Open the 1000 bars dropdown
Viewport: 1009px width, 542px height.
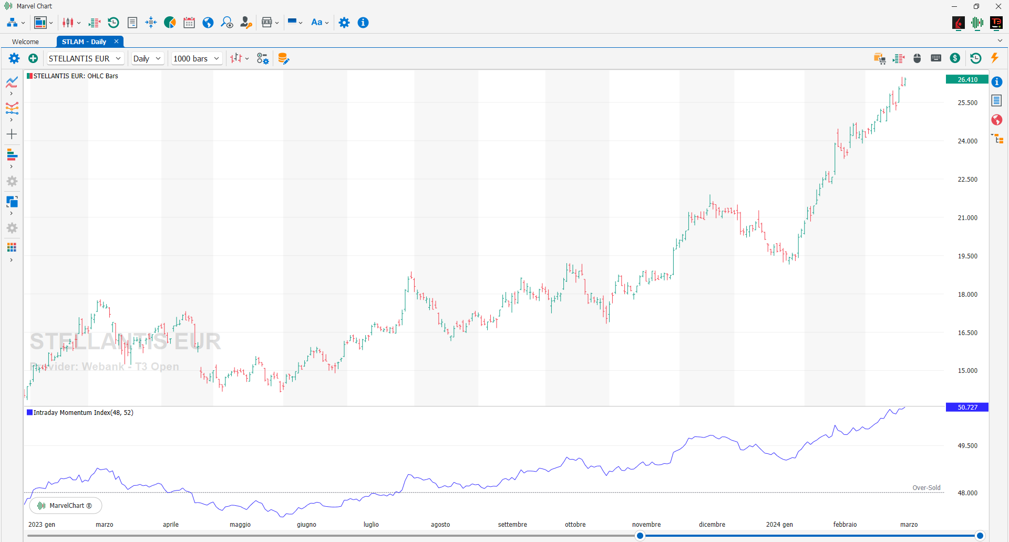point(197,58)
